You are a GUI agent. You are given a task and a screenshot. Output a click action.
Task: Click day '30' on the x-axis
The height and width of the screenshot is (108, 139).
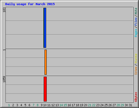click(126, 105)
